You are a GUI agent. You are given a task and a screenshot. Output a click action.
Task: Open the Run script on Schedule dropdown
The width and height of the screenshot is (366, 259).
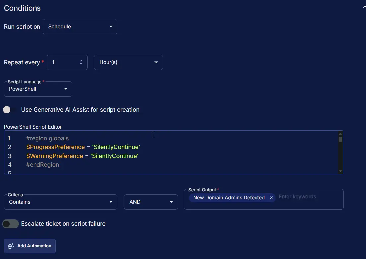80,27
